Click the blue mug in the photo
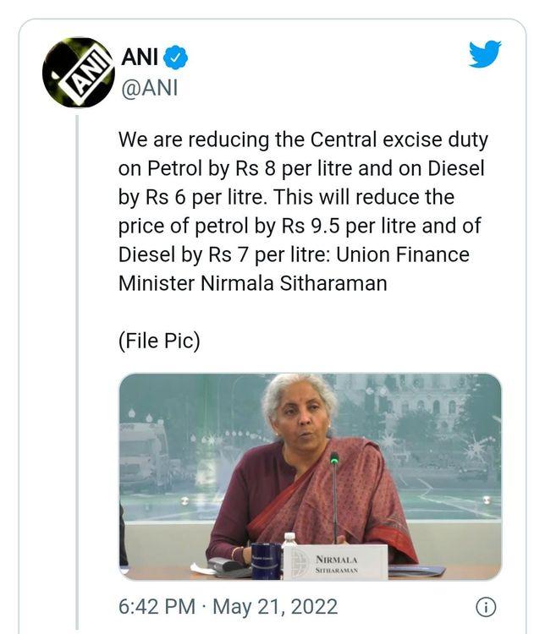This screenshot has height=634, width=545. tap(263, 560)
